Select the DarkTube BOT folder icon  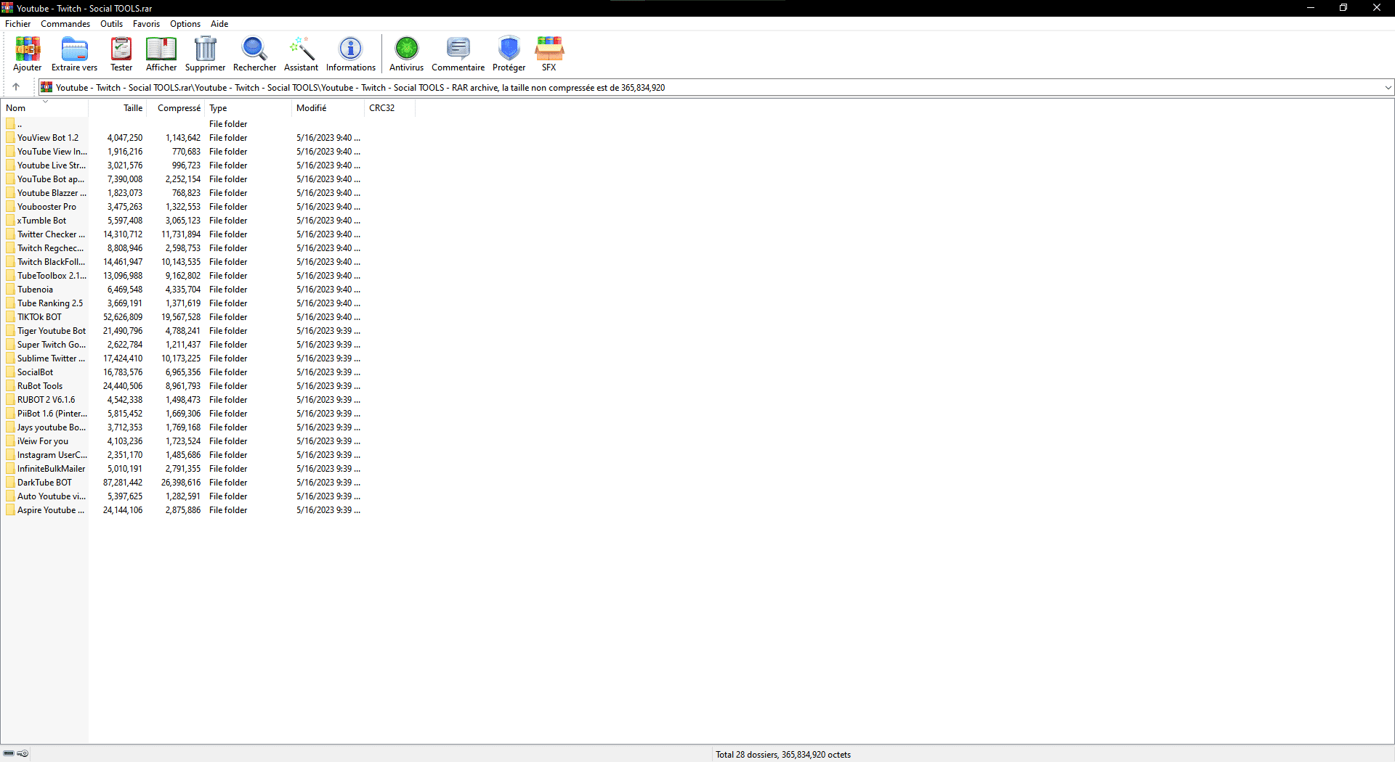(x=10, y=483)
